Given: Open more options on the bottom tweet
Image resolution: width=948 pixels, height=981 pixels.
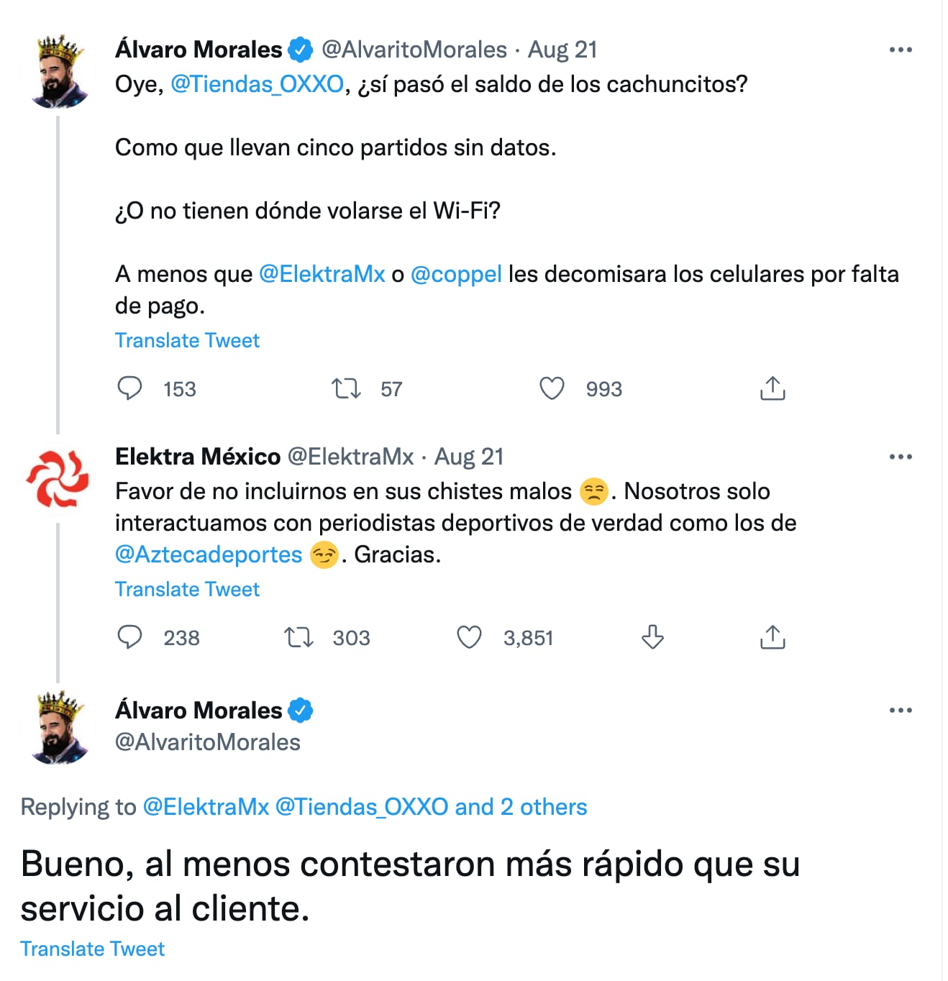Looking at the screenshot, I should 901,710.
